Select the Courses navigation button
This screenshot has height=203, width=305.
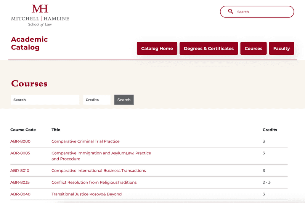[x=254, y=49]
